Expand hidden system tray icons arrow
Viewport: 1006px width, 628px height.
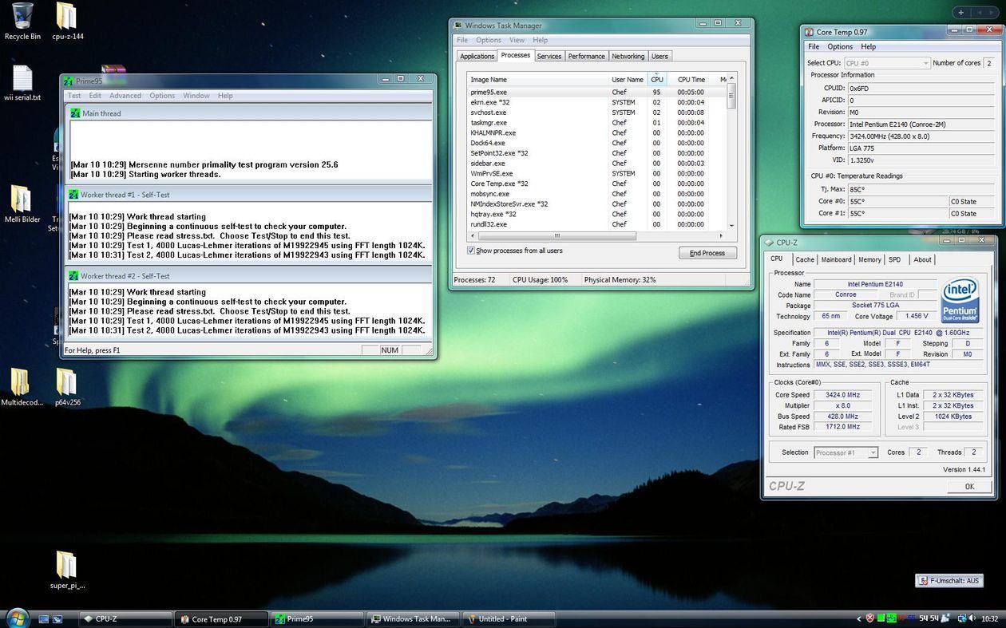[x=859, y=618]
